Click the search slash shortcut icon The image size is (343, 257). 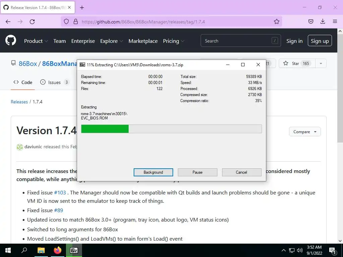(x=275, y=40)
